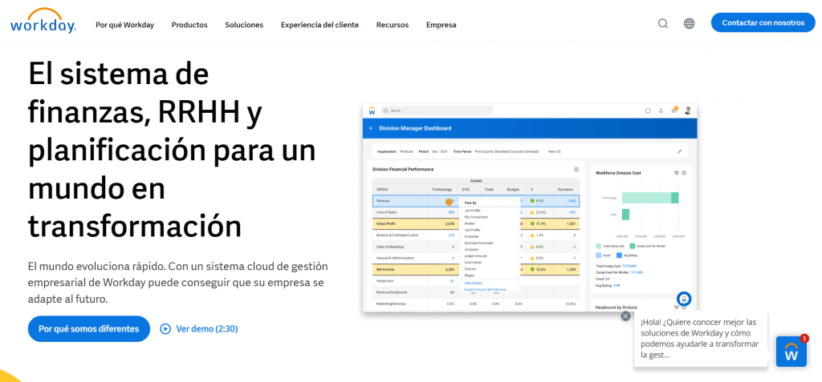Click the Salaries & Contingent Labor value 278
The width and height of the screenshot is (822, 382).
pos(451,235)
